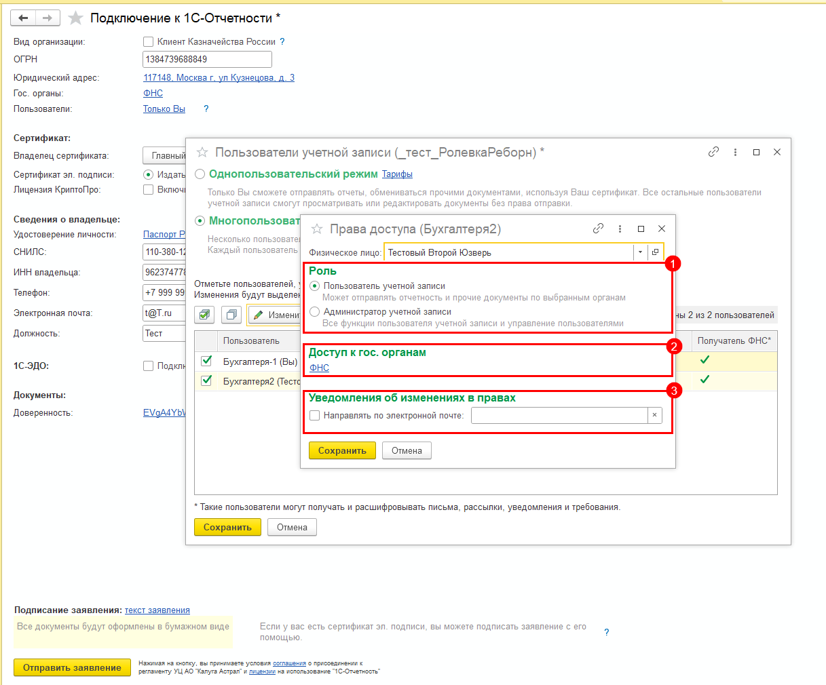
Task: Copy link icon in Права доступа dialog
Action: point(598,229)
